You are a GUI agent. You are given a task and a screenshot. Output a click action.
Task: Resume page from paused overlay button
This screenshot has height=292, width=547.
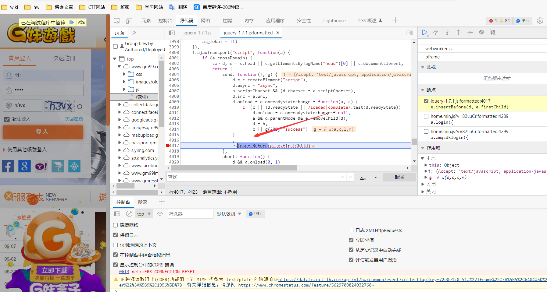click(72, 23)
